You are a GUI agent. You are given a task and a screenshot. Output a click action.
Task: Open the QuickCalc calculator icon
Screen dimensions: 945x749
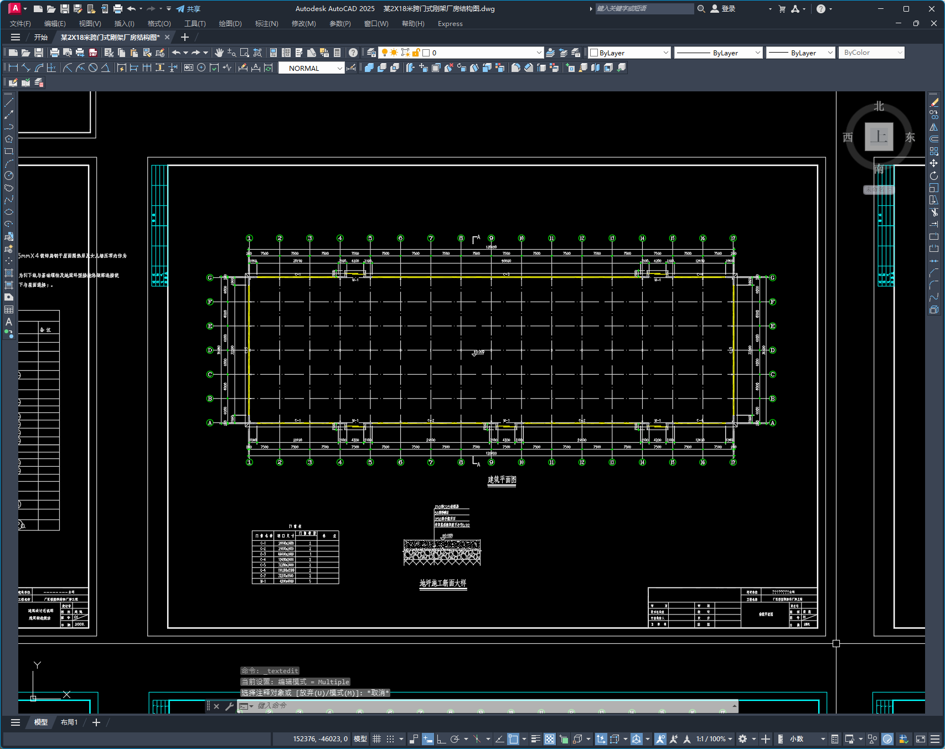click(337, 53)
